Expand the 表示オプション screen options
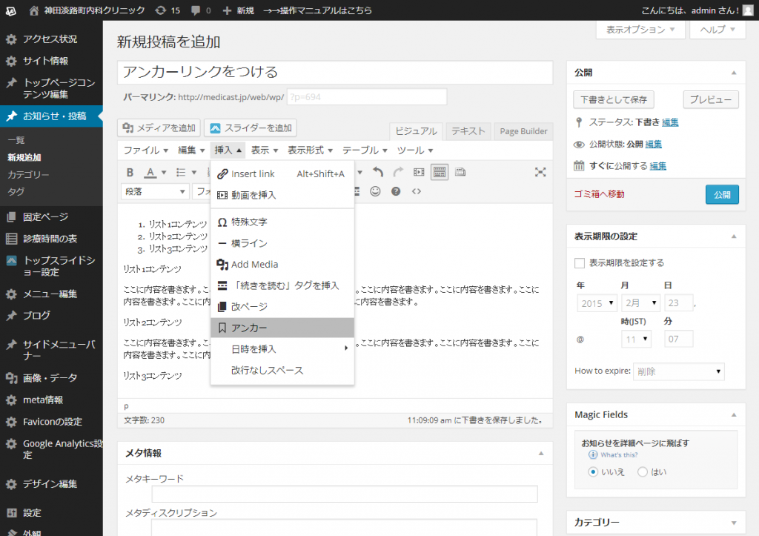Viewport: 759px width, 536px height. [x=640, y=30]
